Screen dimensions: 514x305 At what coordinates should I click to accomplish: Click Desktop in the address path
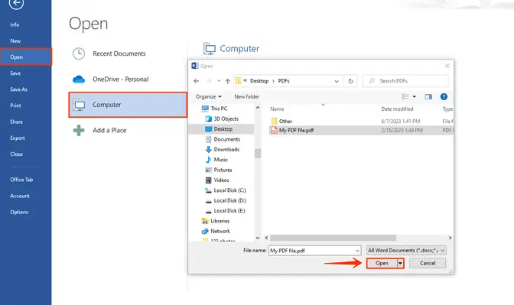click(259, 81)
